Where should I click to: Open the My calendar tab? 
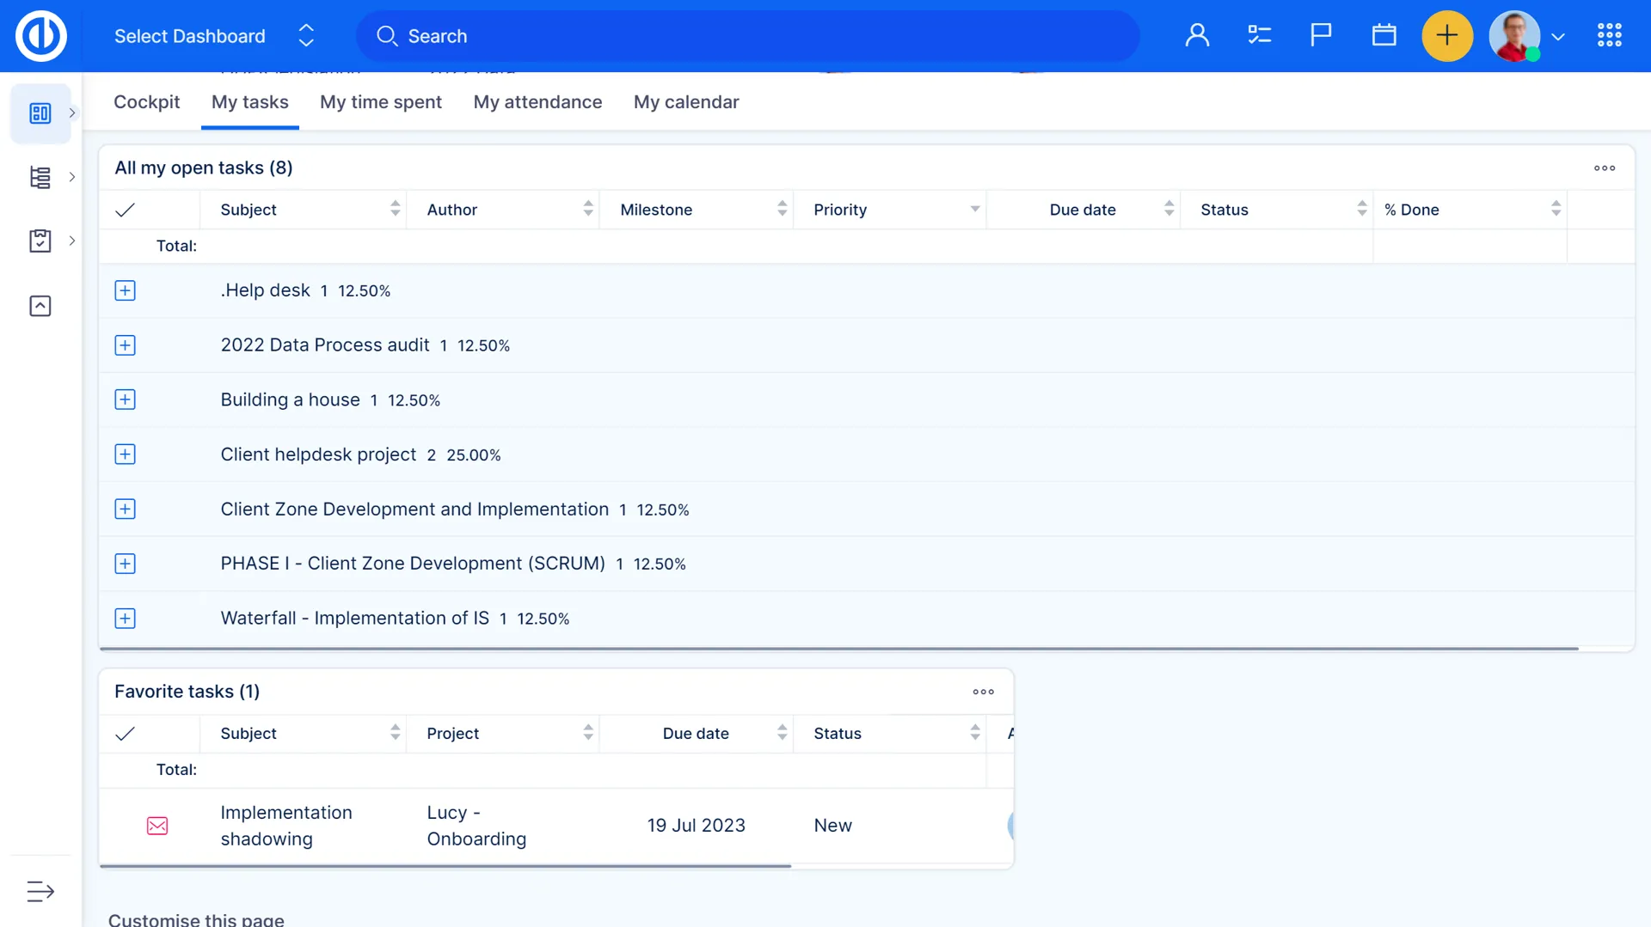[x=686, y=102]
